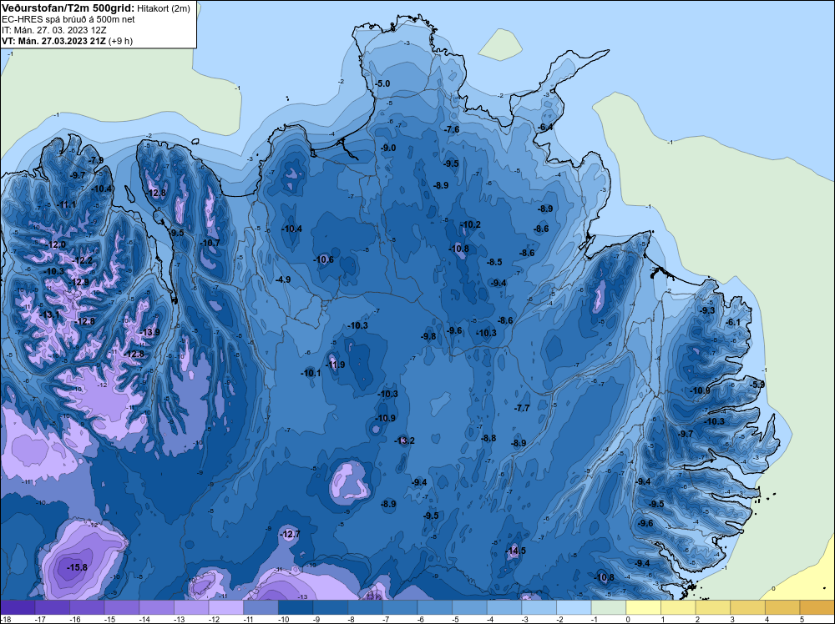Viewport: 835px width, 624px height.
Task: Click the -5.9 temperature value
Action: [x=757, y=384]
